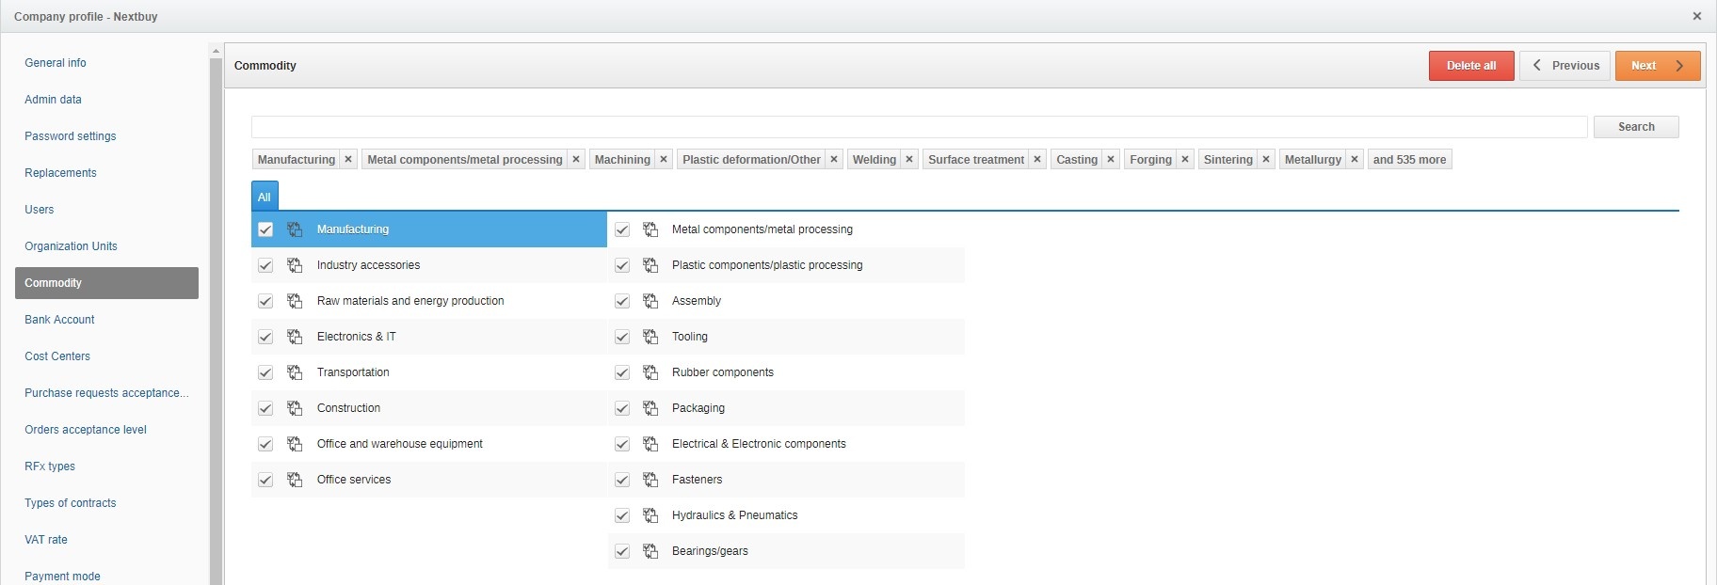Click the hierarchy icon next to Tooling
1717x585 pixels.
[650, 337]
